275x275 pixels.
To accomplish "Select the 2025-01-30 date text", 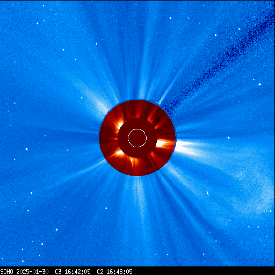I will 32,272.
